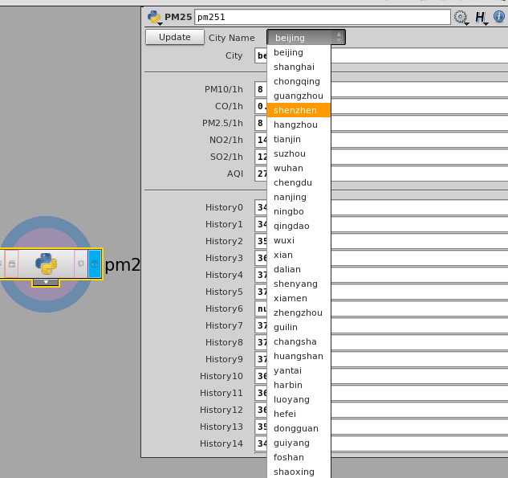Pick yantai from the dropdown

299,370
